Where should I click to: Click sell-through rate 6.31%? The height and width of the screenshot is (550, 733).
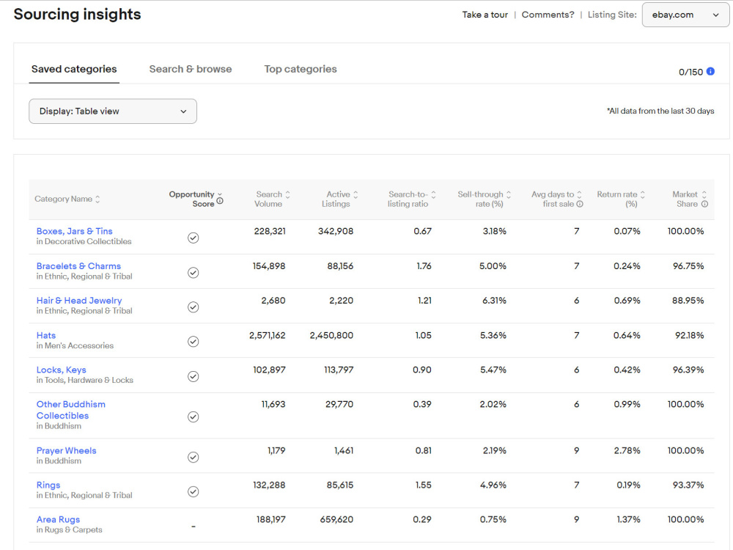(x=494, y=301)
